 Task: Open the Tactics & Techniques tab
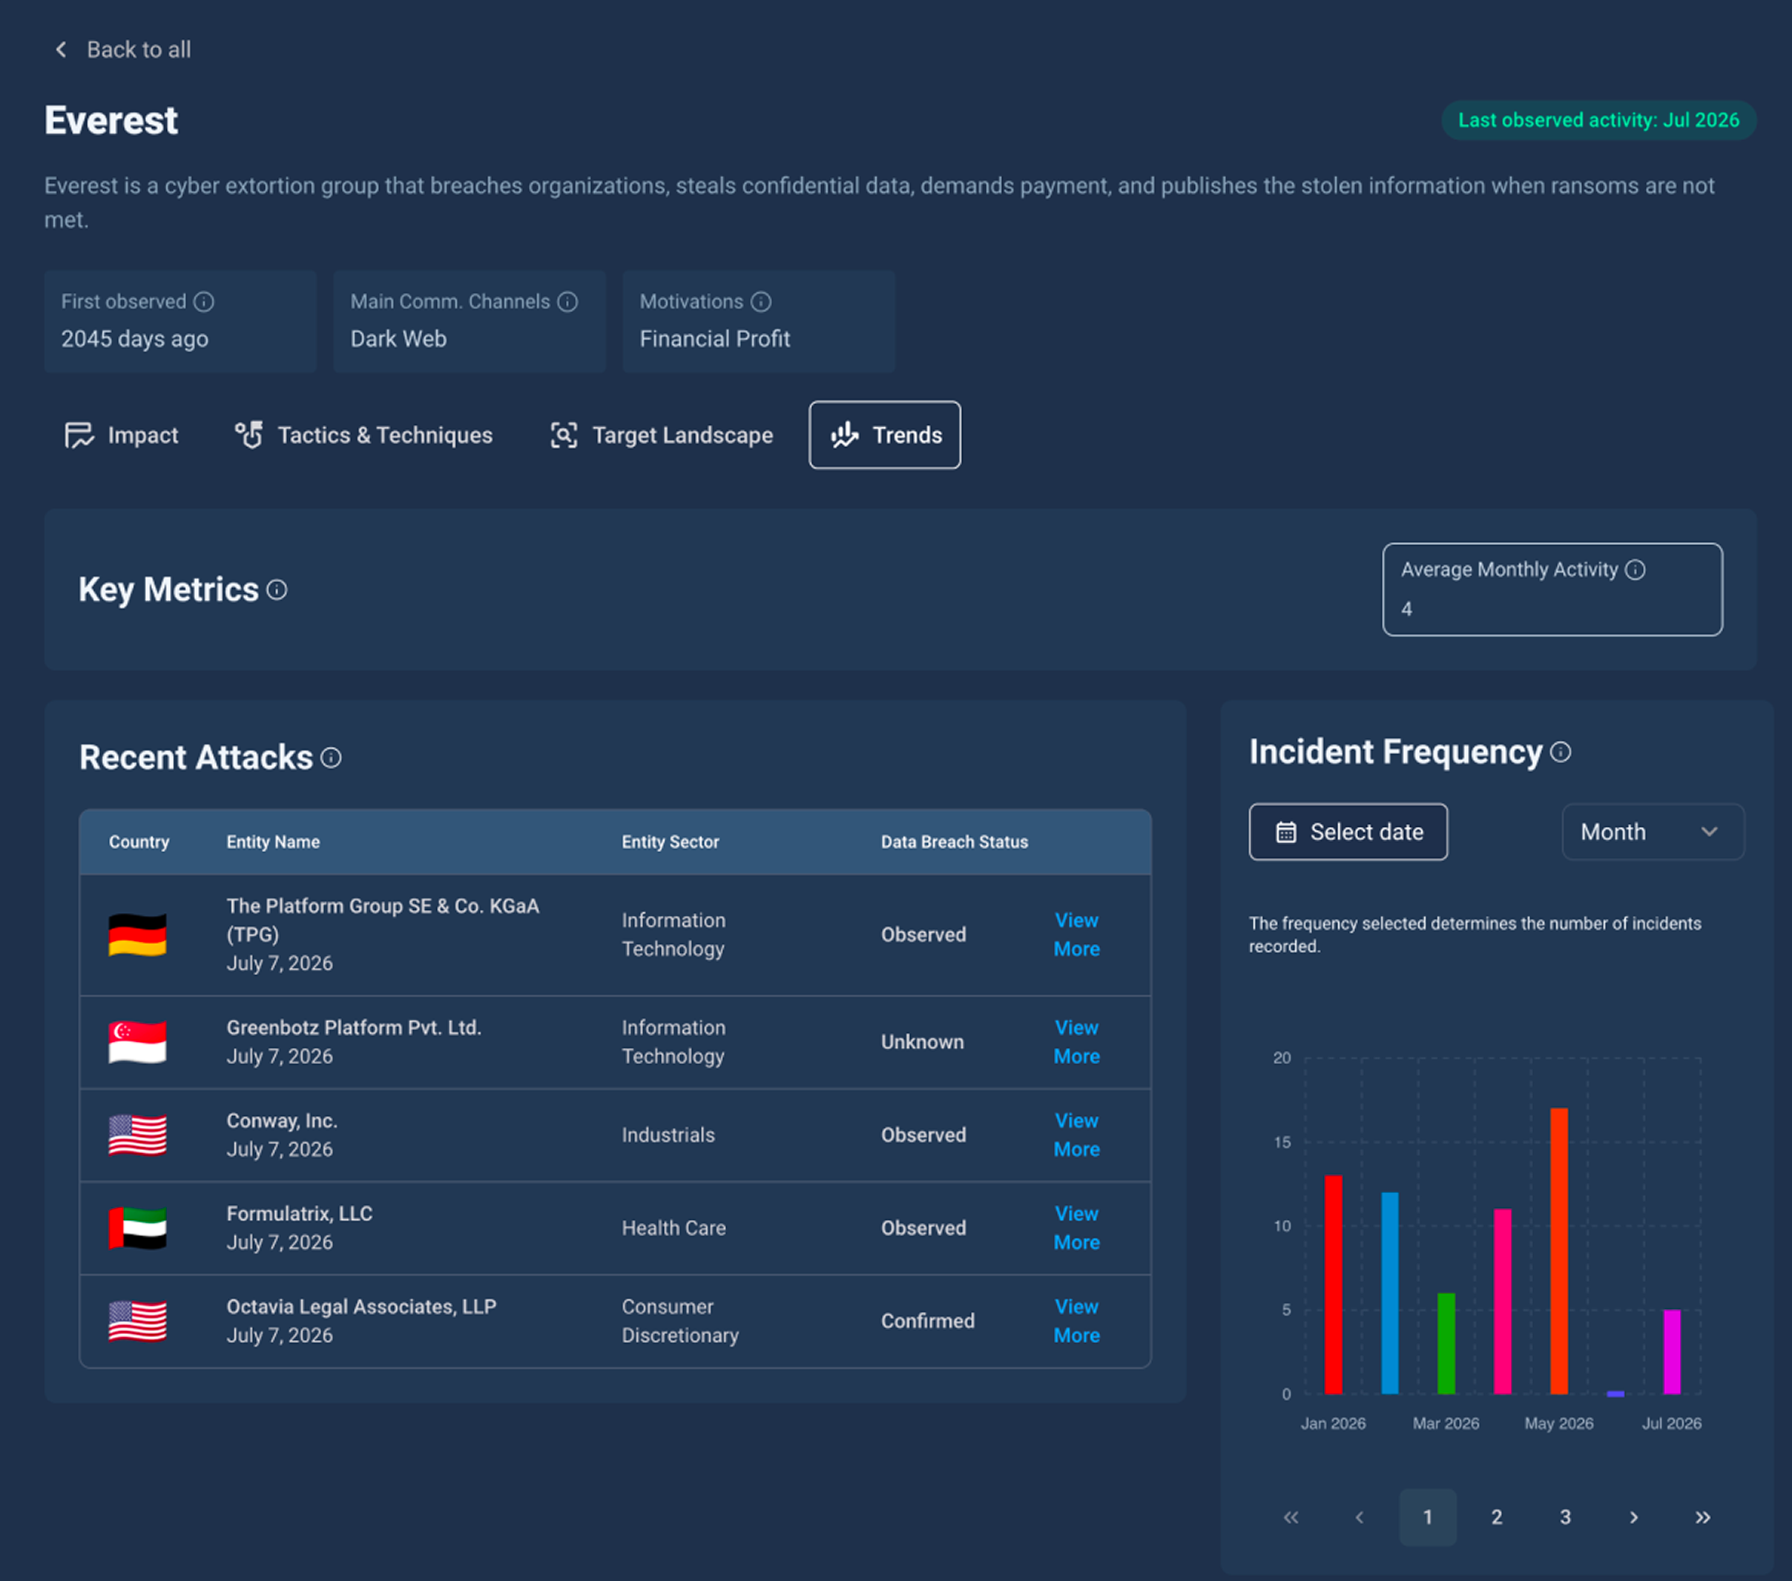363,435
